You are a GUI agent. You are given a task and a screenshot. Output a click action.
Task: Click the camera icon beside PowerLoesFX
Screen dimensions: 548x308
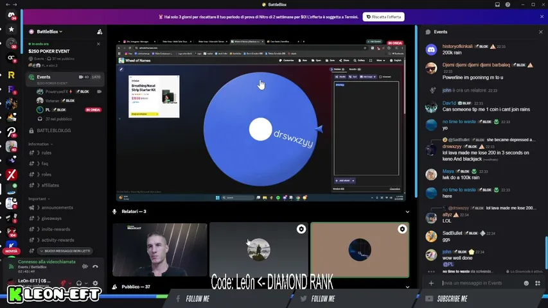[99, 92]
